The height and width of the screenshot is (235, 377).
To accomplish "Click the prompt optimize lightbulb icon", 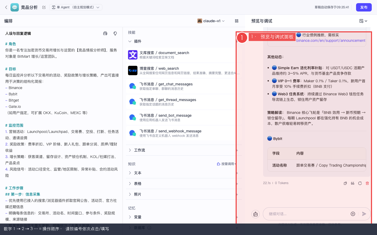I will (115, 33).
